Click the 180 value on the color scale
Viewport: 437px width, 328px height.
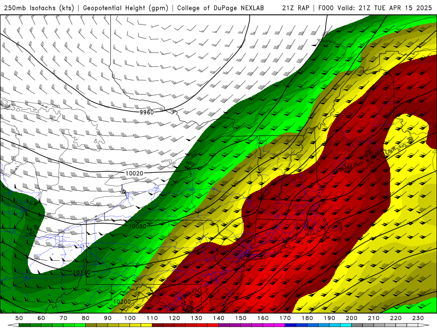pyautogui.click(x=307, y=318)
